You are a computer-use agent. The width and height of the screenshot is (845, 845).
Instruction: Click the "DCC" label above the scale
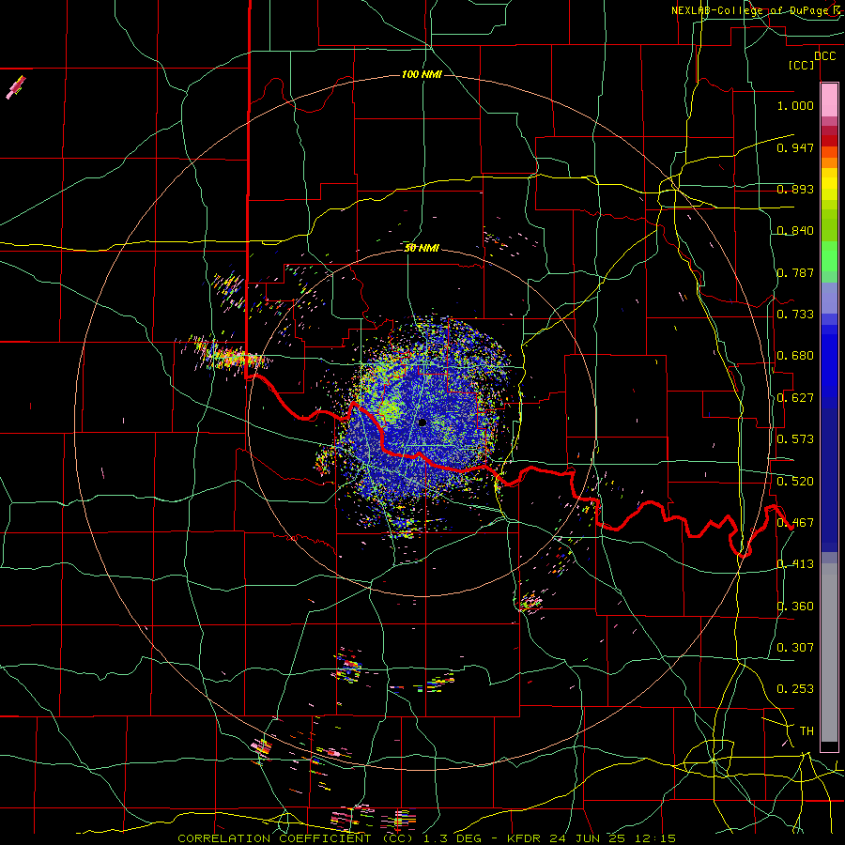pyautogui.click(x=824, y=56)
